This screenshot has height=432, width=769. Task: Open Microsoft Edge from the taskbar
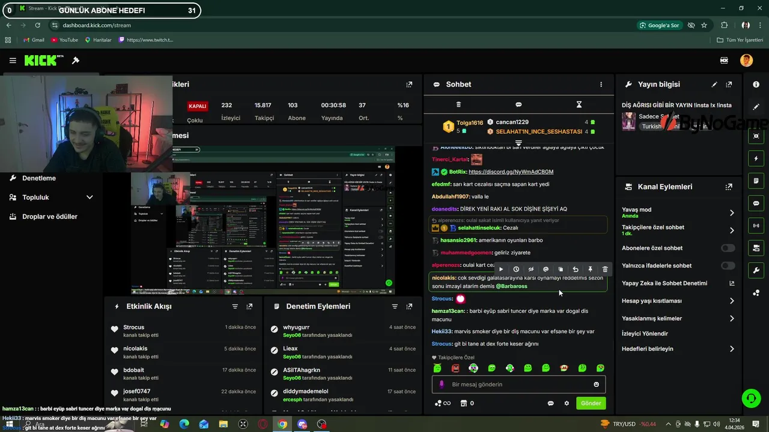[x=184, y=424]
